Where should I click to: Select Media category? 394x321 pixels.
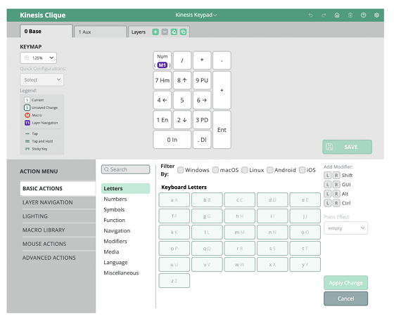click(x=111, y=251)
